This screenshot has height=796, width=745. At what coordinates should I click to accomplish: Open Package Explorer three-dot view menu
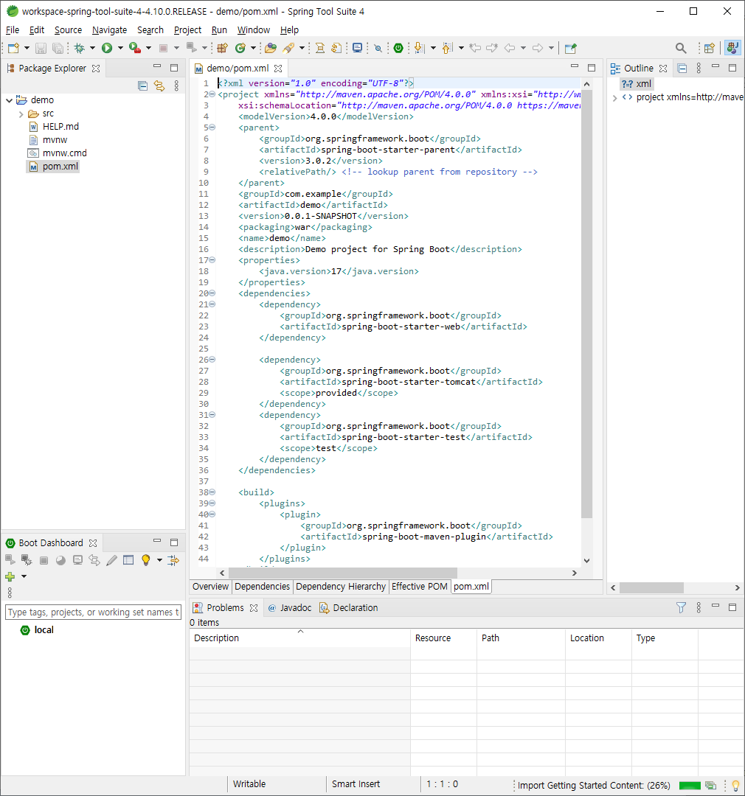tap(176, 85)
